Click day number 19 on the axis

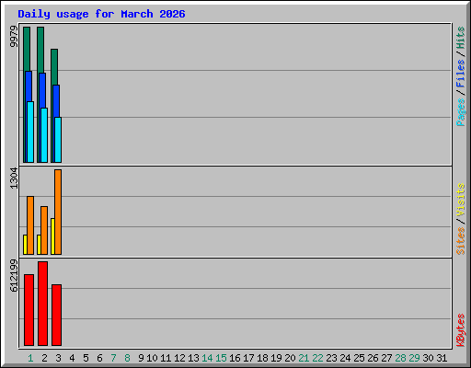pos(276,358)
